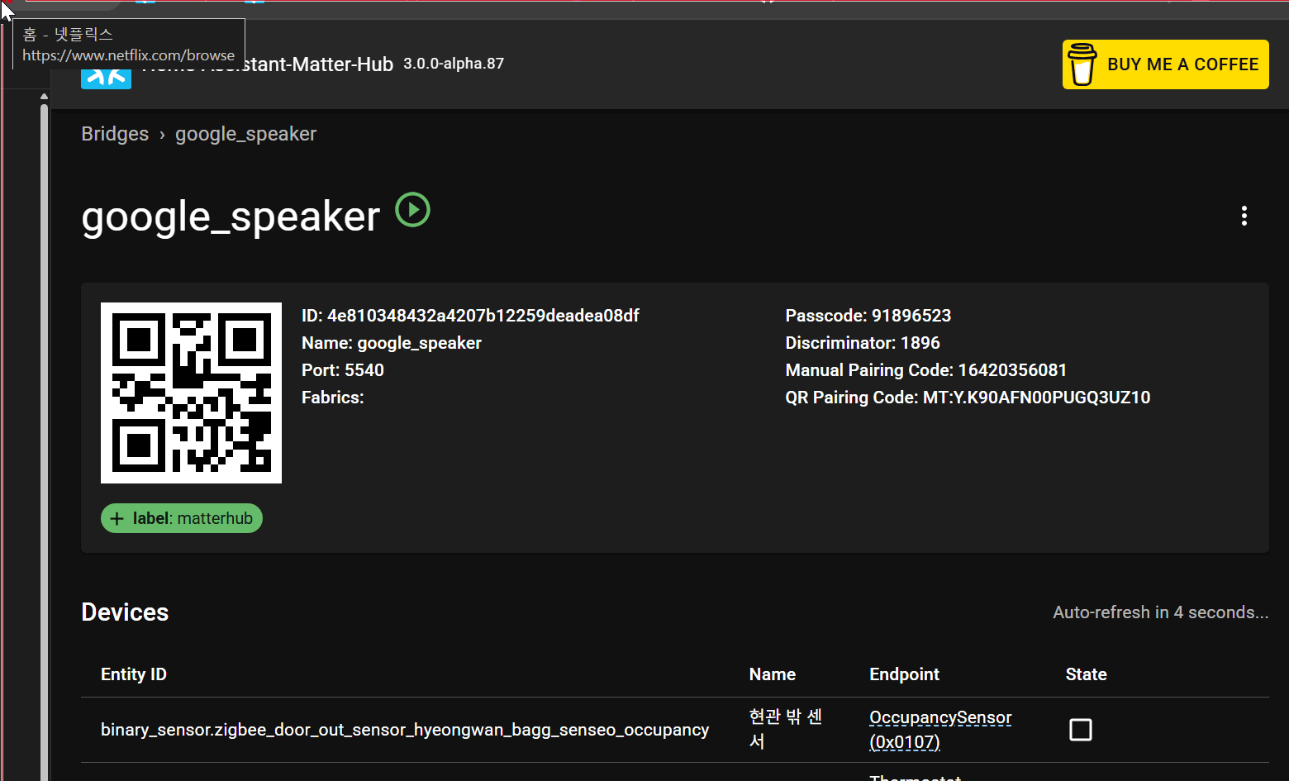This screenshot has width=1289, height=781.
Task: Click the google_speaker breadcrumb item
Action: pos(245,134)
